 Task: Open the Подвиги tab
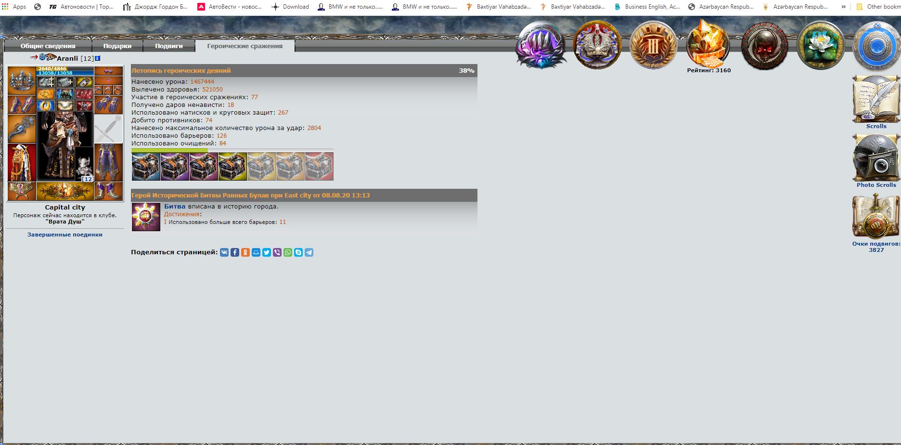(169, 46)
